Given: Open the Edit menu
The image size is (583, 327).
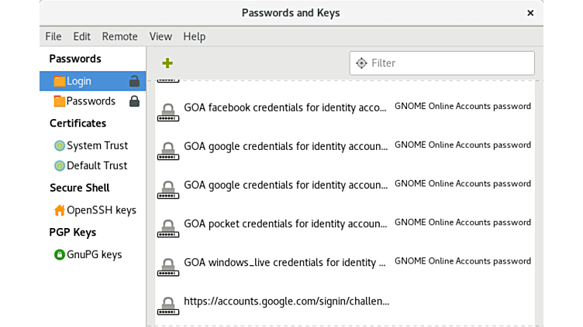Looking at the screenshot, I should 81,36.
